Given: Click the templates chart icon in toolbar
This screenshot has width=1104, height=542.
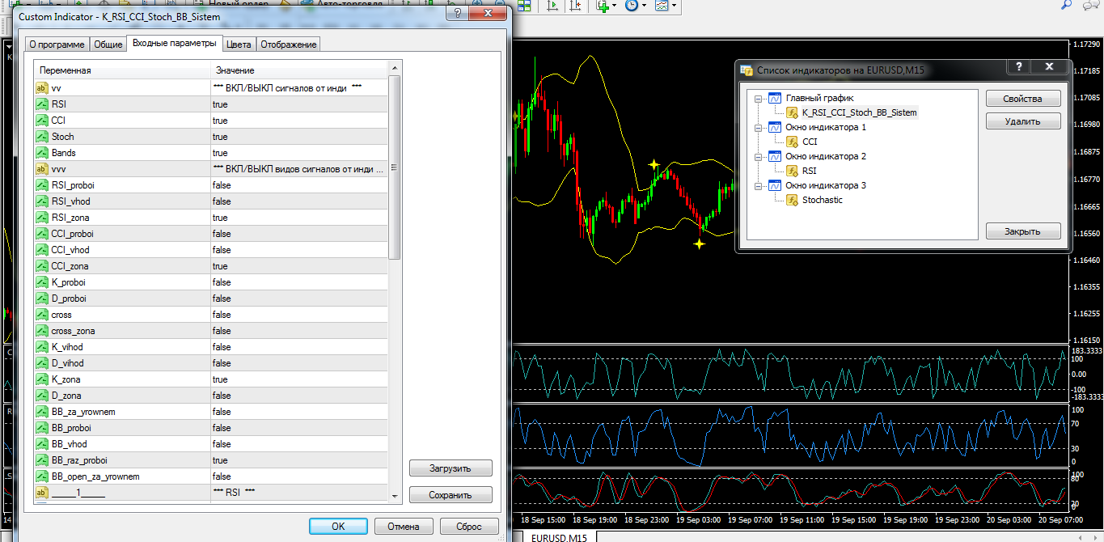Looking at the screenshot, I should [x=662, y=6].
